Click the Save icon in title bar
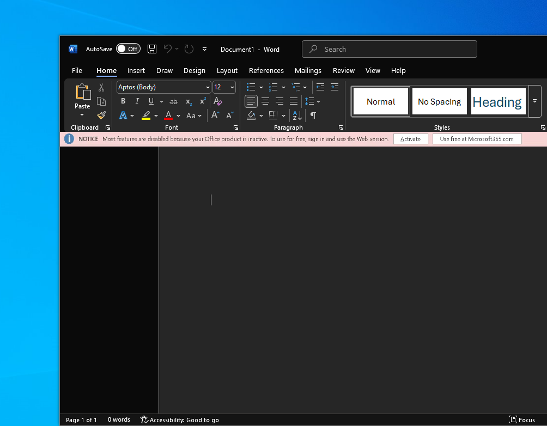Image resolution: width=547 pixels, height=426 pixels. coord(152,49)
